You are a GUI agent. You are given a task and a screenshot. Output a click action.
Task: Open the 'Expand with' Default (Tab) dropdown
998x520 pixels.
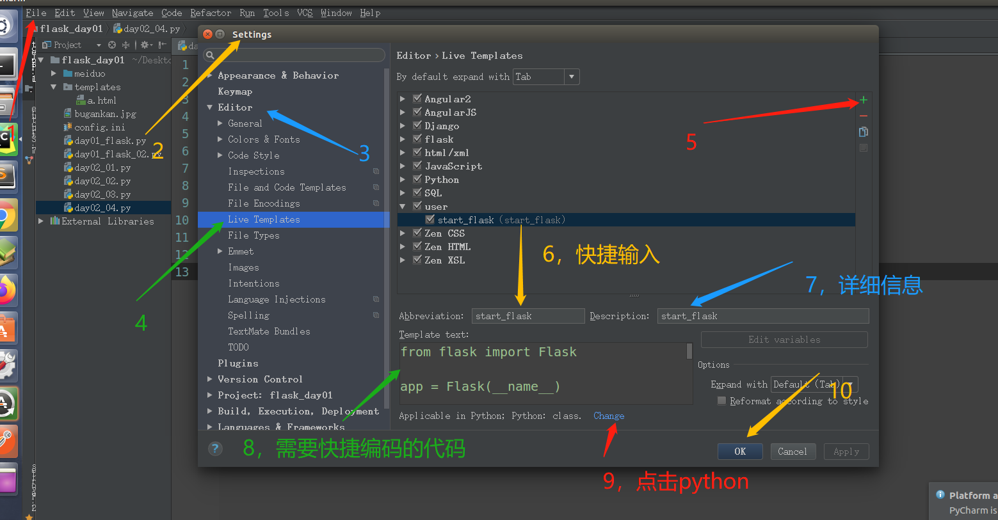click(x=814, y=384)
